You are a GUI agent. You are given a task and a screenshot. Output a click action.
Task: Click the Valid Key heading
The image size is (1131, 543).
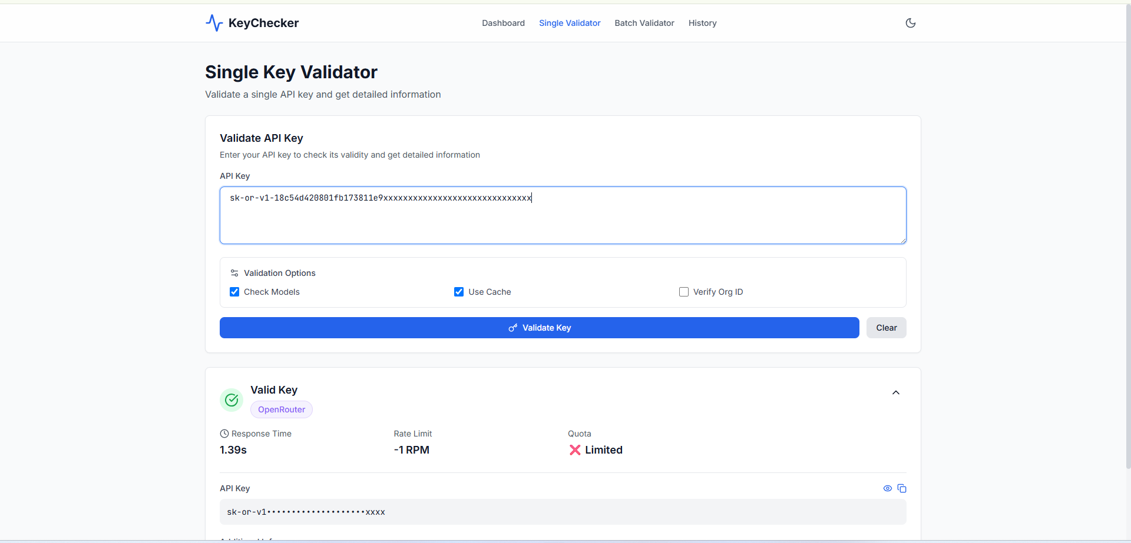pyautogui.click(x=274, y=390)
